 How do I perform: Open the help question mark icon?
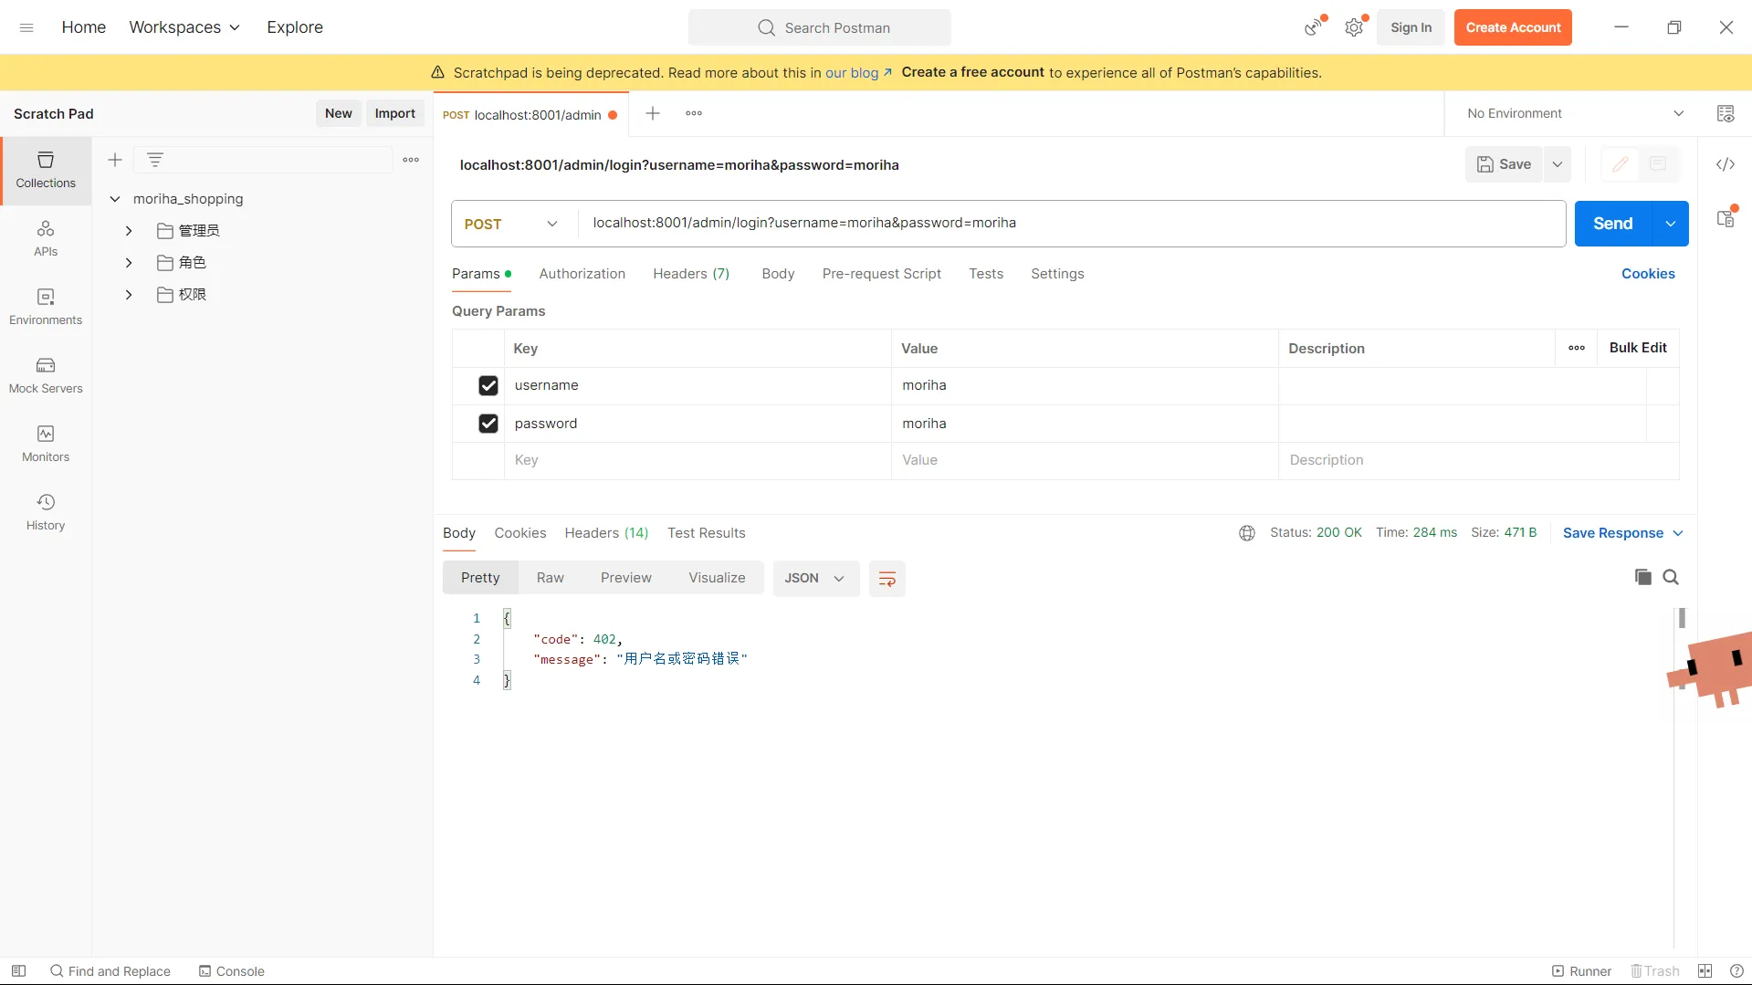pos(1736,971)
